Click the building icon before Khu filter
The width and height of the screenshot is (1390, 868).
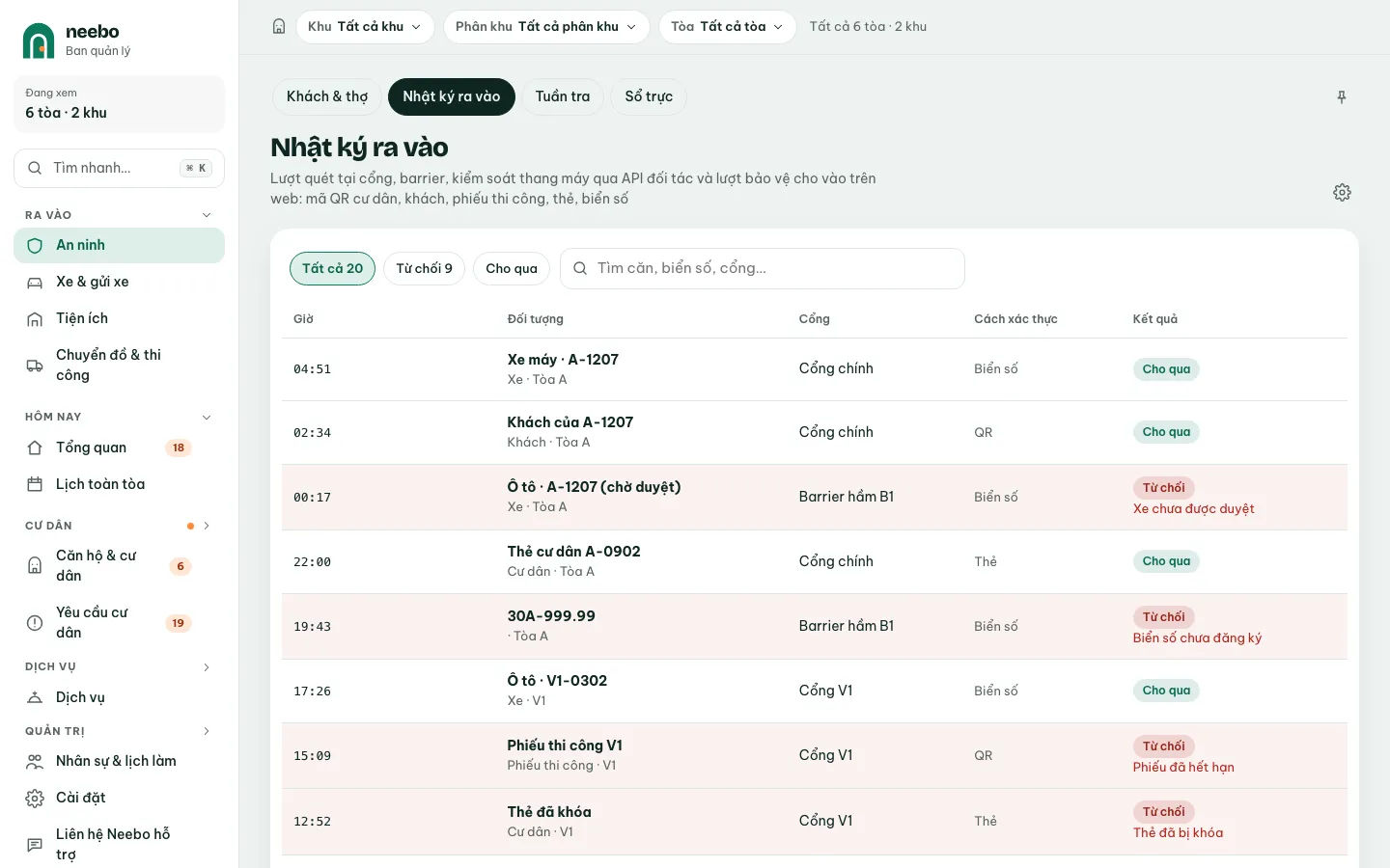(x=279, y=27)
